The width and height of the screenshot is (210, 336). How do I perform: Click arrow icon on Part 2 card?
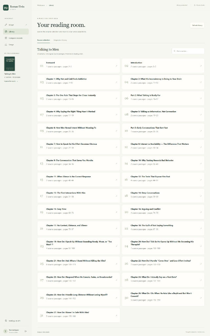201,98
